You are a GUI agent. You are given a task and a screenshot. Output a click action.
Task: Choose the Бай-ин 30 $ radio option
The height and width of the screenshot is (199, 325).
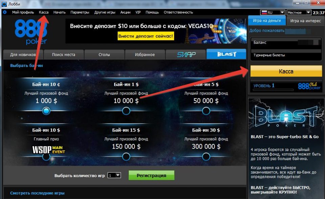click(x=206, y=156)
